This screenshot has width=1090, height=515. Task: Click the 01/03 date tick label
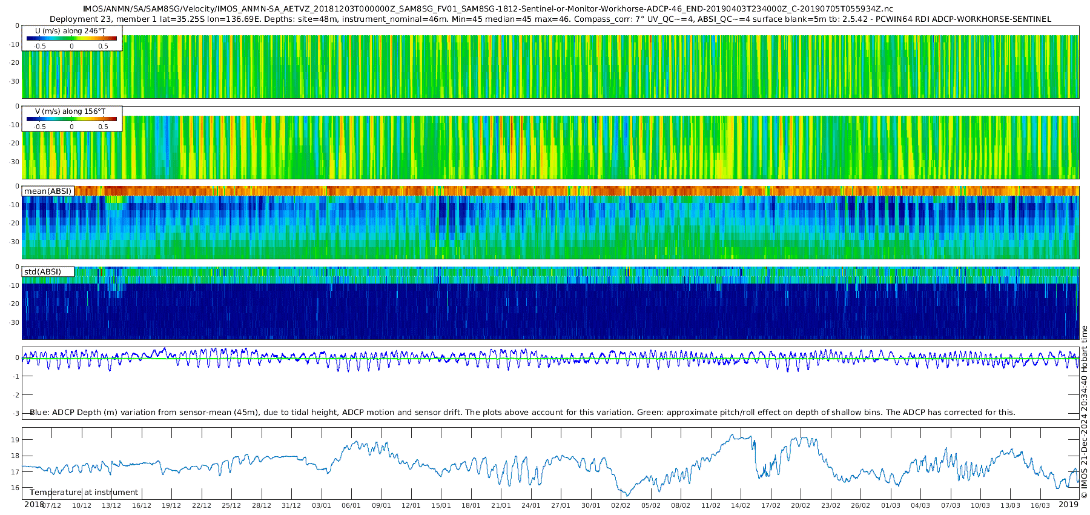pyautogui.click(x=890, y=506)
